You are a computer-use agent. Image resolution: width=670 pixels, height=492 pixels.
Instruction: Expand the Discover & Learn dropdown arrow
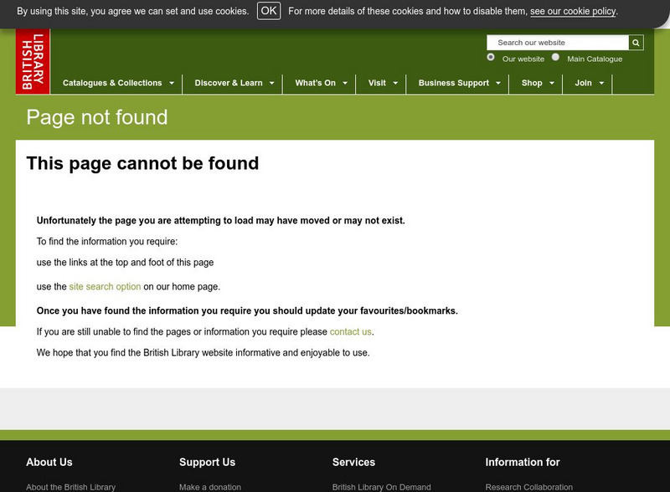pos(271,84)
